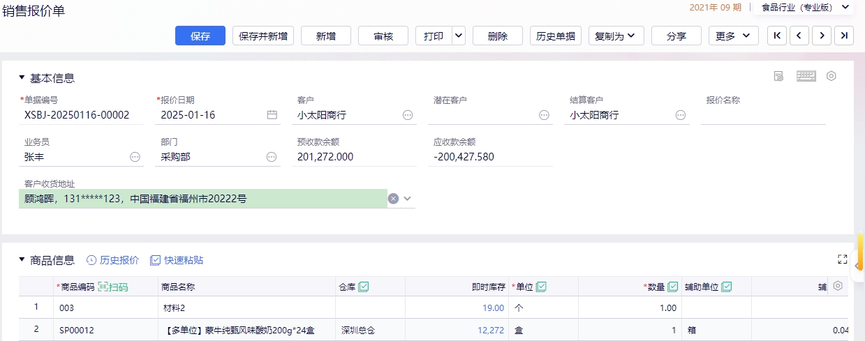Go to last record navigation arrow
865x341 pixels.
click(844, 36)
